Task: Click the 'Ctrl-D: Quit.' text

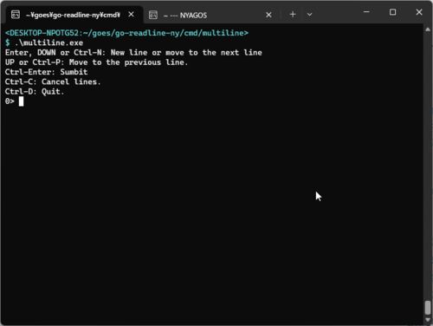Action: tap(35, 92)
